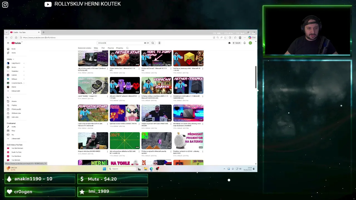The height and width of the screenshot is (200, 356).
Task: Play the Nether Star video thumbnail
Action: pyautogui.click(x=125, y=58)
